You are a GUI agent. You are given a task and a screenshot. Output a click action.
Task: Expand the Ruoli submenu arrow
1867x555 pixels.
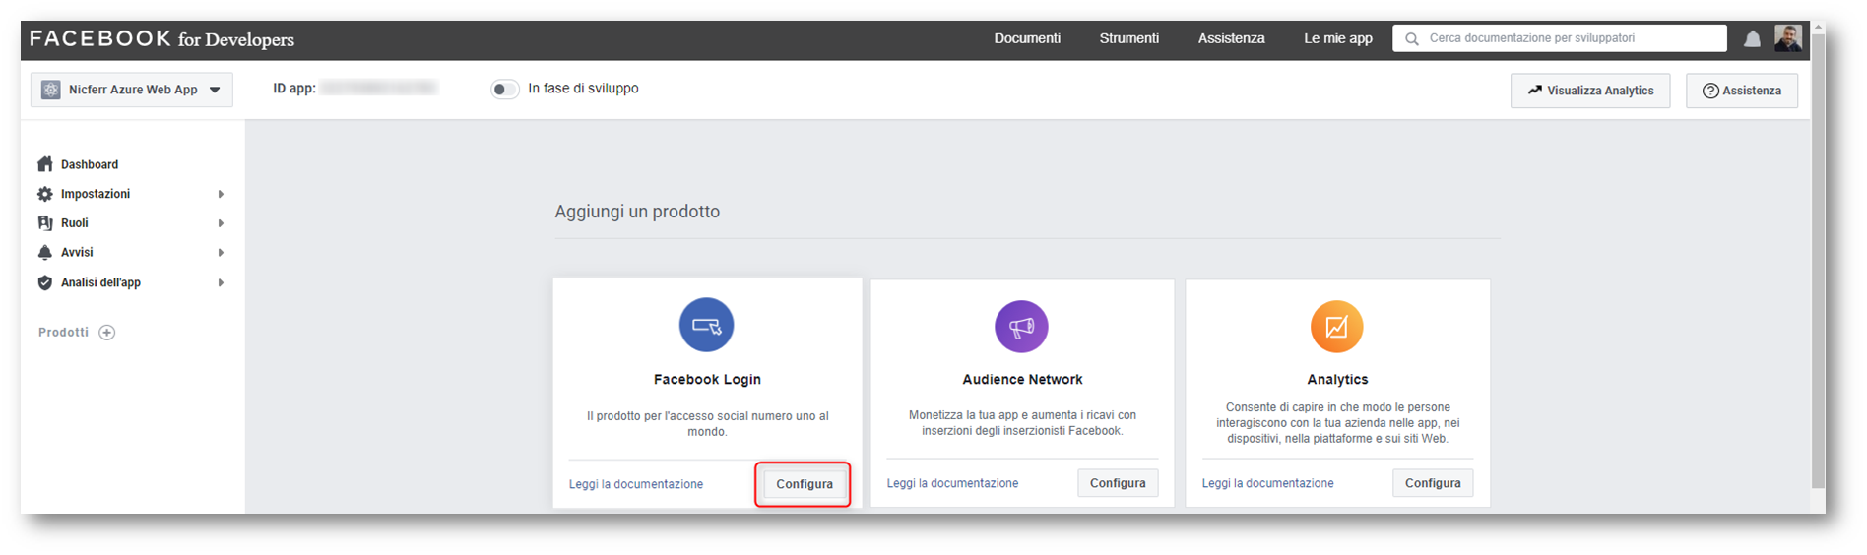coord(221,223)
